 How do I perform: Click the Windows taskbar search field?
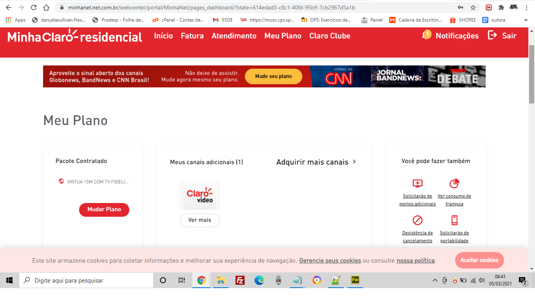click(x=86, y=281)
